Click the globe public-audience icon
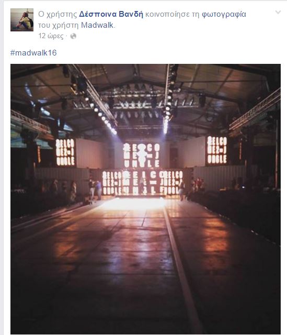This screenshot has width=287, height=335. pos(73,36)
